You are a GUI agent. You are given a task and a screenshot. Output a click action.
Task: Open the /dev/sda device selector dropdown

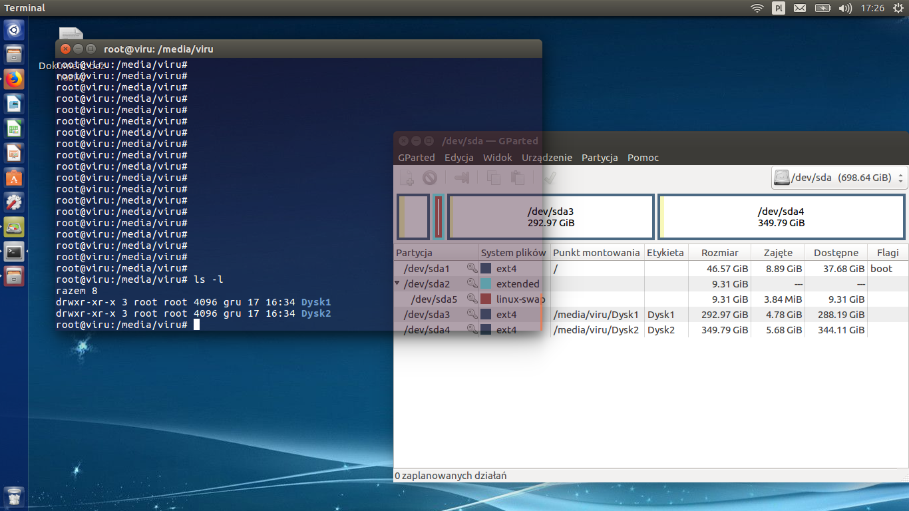[839, 178]
